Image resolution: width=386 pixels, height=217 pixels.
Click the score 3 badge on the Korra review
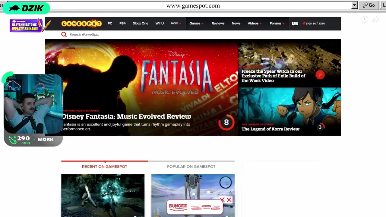click(320, 127)
